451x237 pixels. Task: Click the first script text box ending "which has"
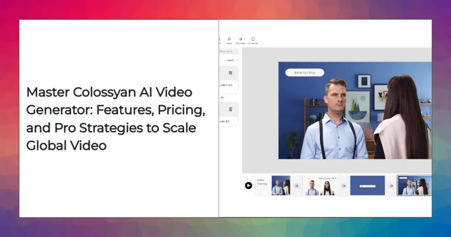(229, 86)
